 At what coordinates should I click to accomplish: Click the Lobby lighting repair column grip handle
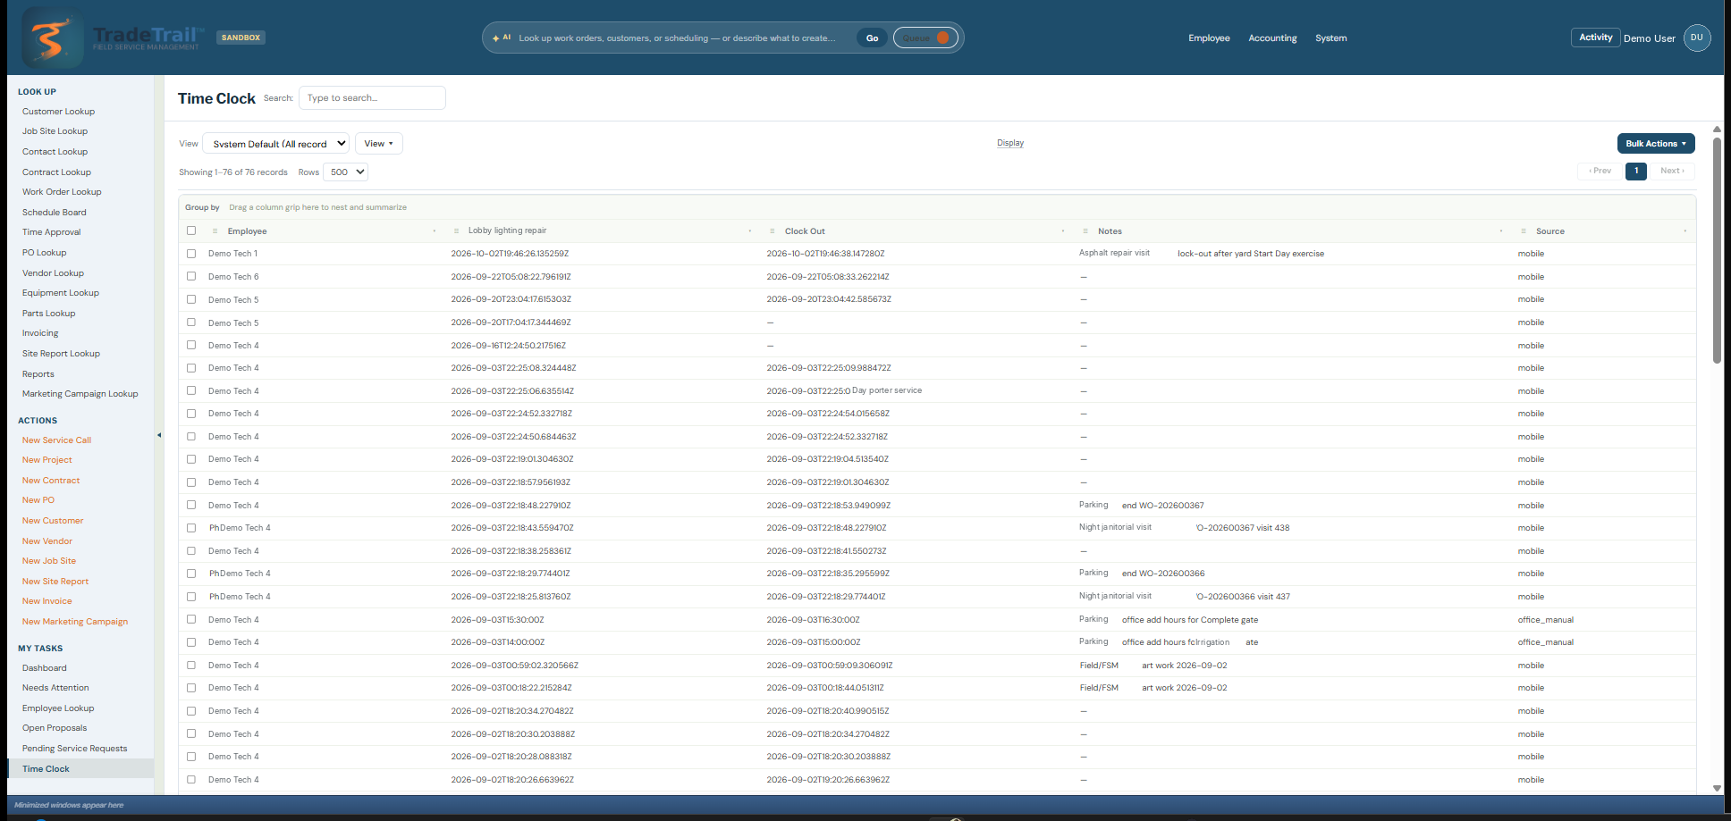(x=456, y=231)
